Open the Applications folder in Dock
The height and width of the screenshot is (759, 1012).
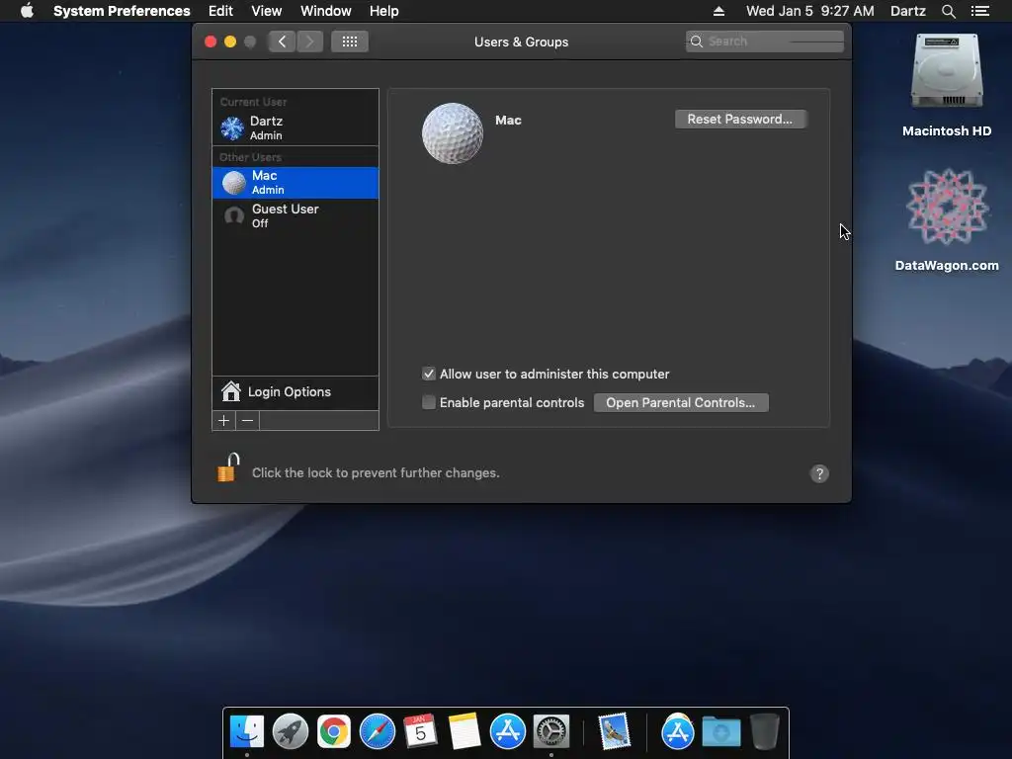point(677,731)
